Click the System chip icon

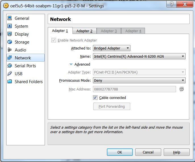point(10,26)
